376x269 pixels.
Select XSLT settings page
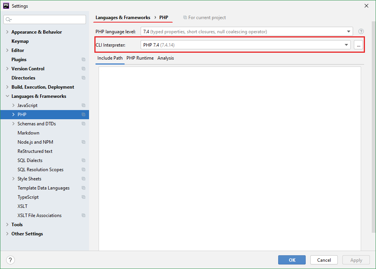coord(23,206)
